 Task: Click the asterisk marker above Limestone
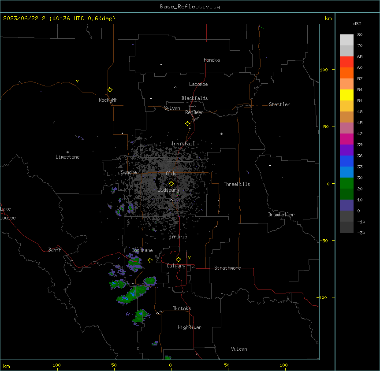[67, 152]
